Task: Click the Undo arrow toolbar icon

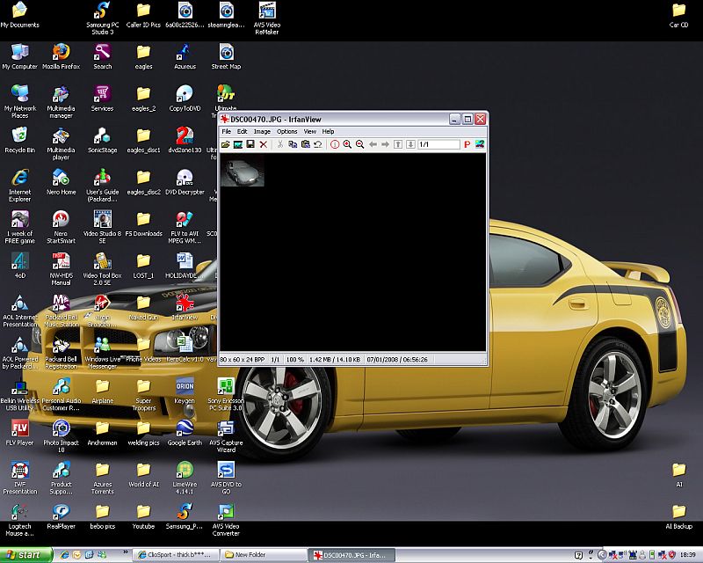Action: pos(317,144)
